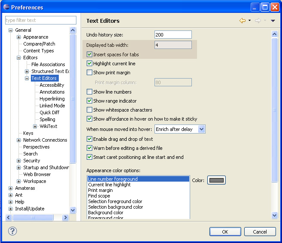Expand the WikiText tree node
Viewport: 282px width, 243px height.
35,126
